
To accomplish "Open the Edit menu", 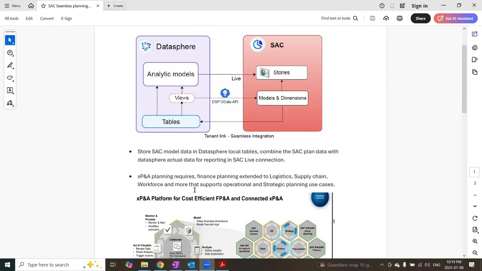I will 29,18.
